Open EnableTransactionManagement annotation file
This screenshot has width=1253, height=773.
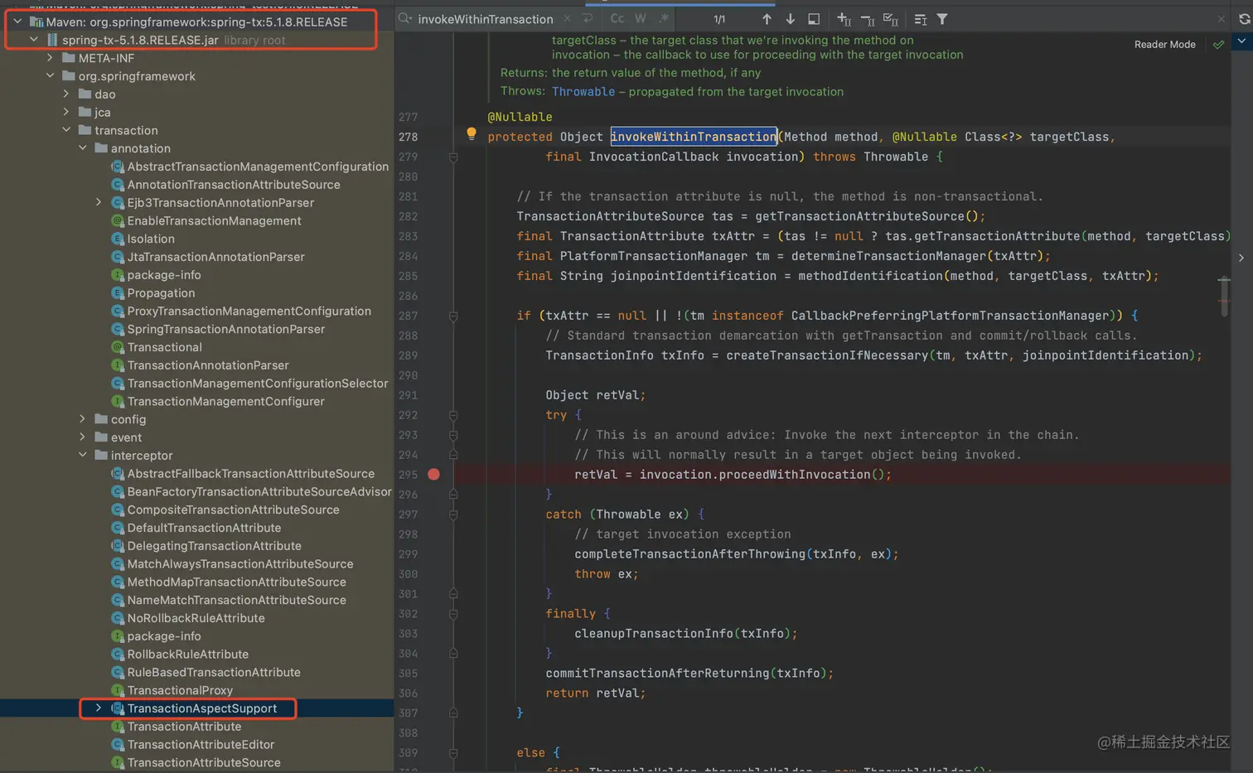coord(214,221)
